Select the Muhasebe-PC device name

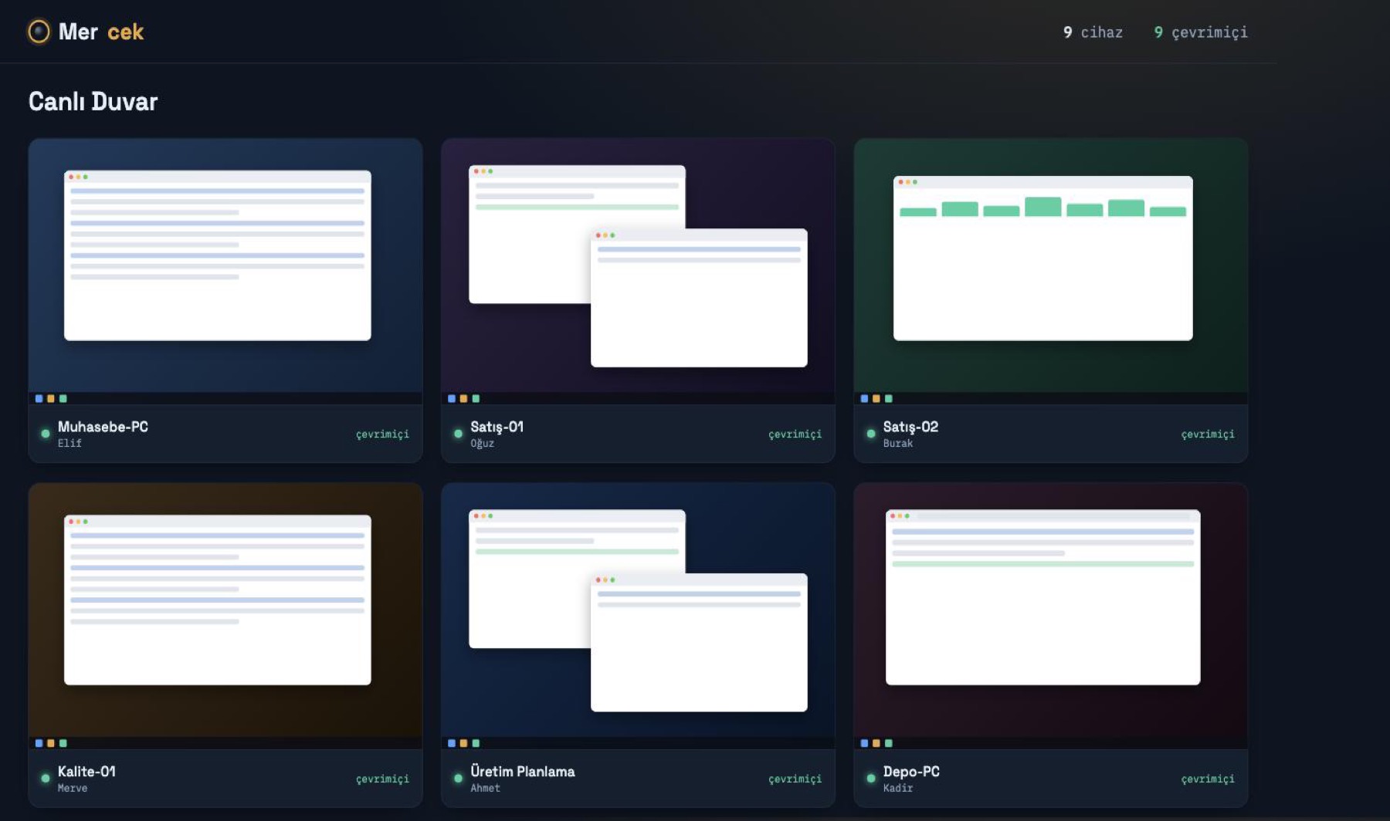pos(103,427)
